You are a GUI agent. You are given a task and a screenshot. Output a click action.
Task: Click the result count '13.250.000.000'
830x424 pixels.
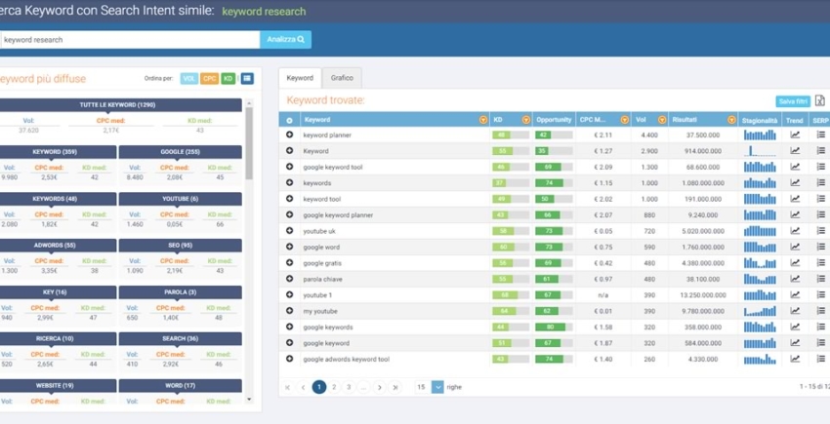702,295
